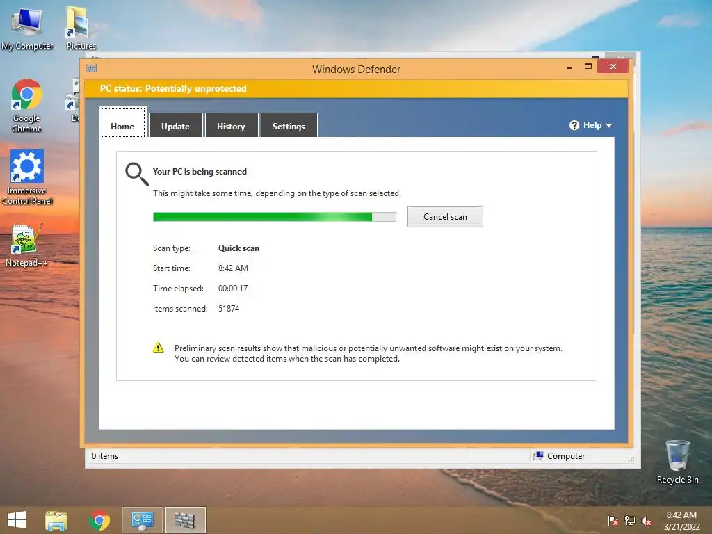Click the PC status Potentially unprotected banner
712x534 pixels.
point(357,88)
